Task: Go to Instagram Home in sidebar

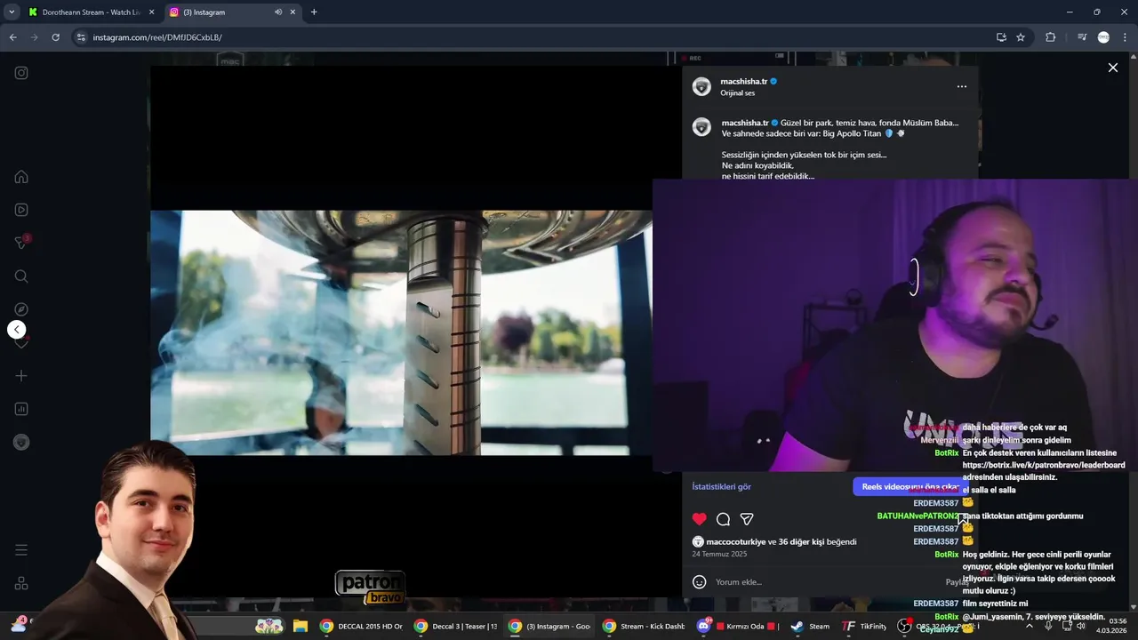Action: (21, 177)
